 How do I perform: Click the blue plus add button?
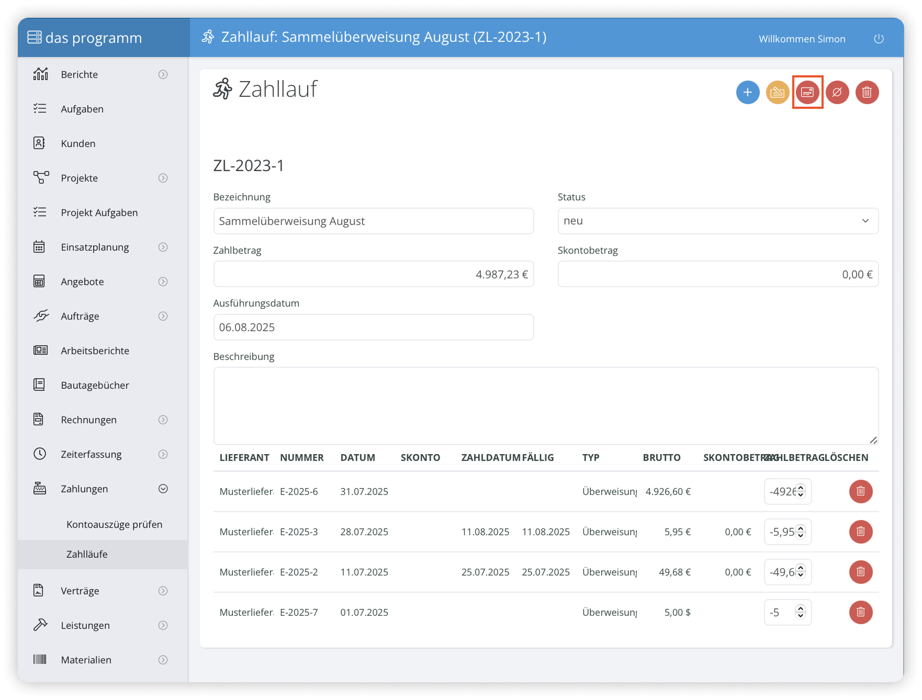click(748, 92)
